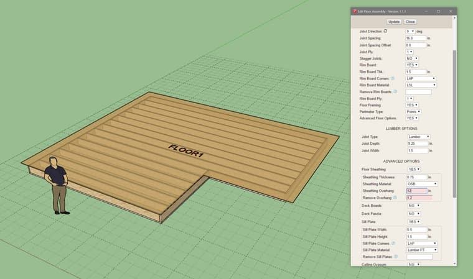Click the Joist Direction rotate icon
473x279 pixels.
[385, 30]
